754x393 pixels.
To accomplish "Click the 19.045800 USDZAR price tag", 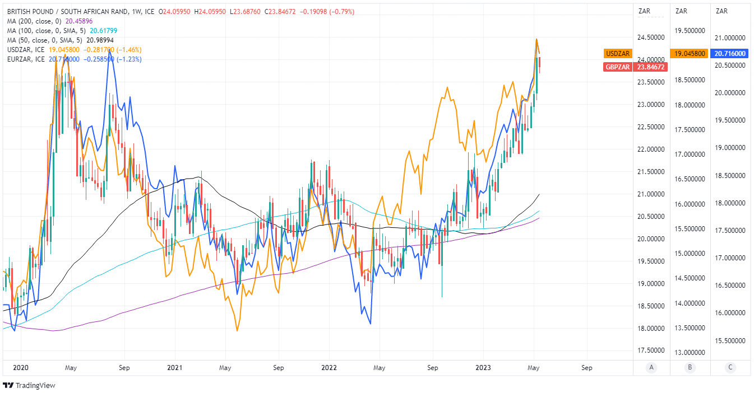I will [690, 54].
